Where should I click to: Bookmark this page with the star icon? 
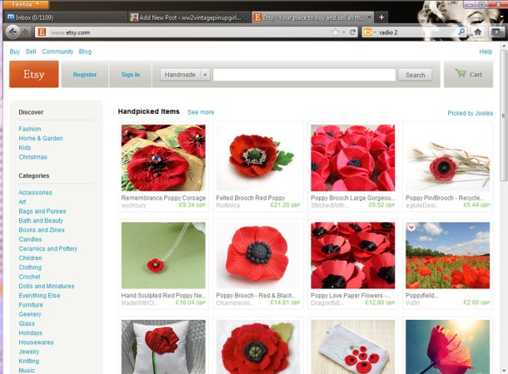pos(335,32)
